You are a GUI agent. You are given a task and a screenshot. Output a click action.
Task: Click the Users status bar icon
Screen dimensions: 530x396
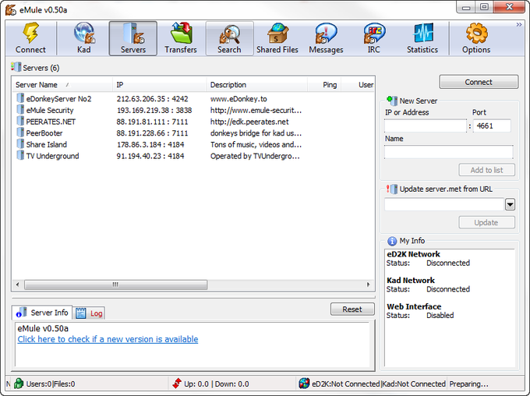click(x=19, y=384)
